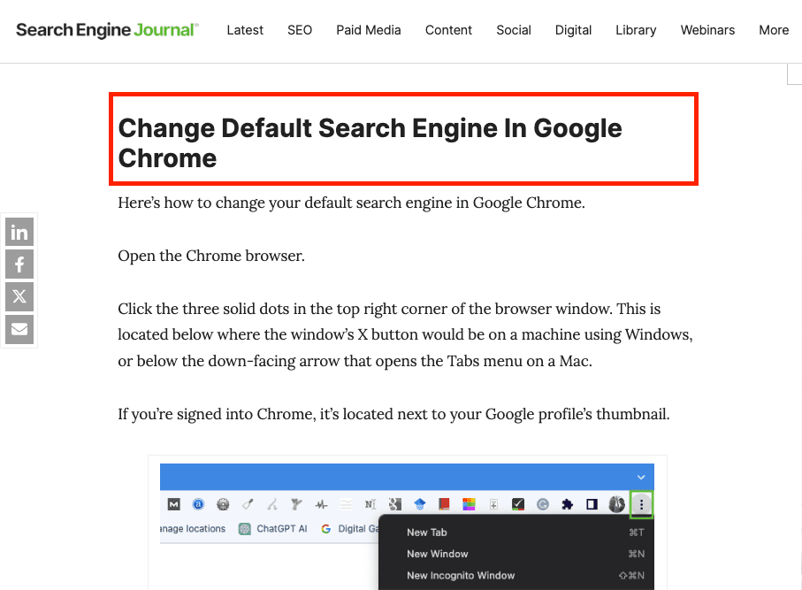The width and height of the screenshot is (802, 590).
Task: Go to the Paid Media section
Action: (368, 30)
